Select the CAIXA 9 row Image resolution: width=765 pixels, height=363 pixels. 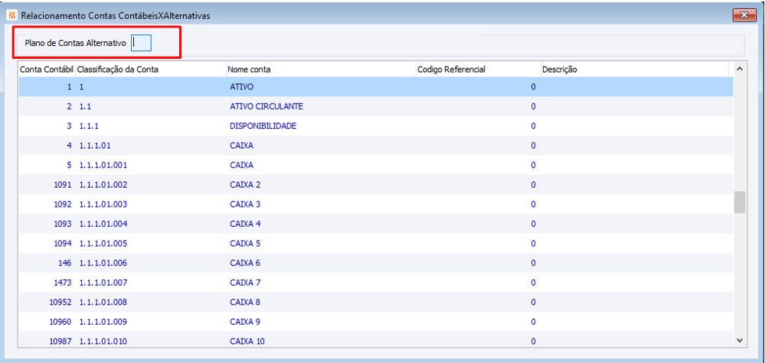click(x=376, y=322)
